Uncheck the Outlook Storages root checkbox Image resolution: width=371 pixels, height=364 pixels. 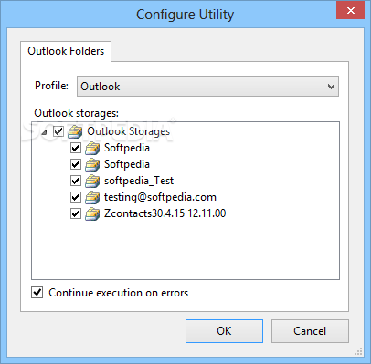click(58, 131)
